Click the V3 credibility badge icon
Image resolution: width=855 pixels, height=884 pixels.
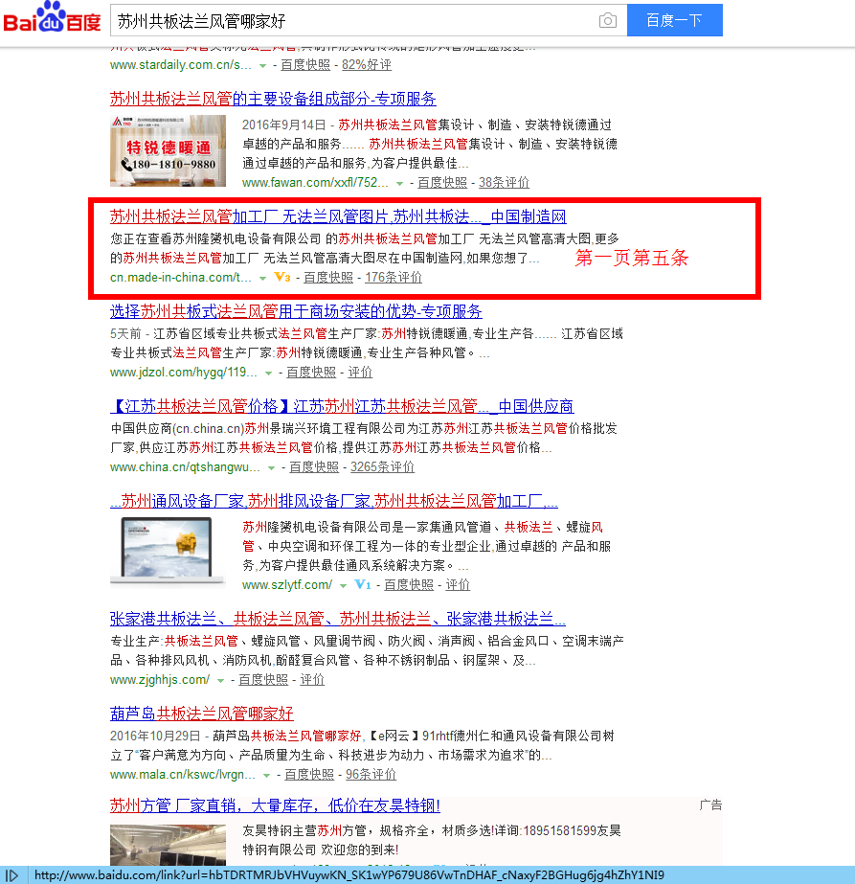(x=282, y=278)
